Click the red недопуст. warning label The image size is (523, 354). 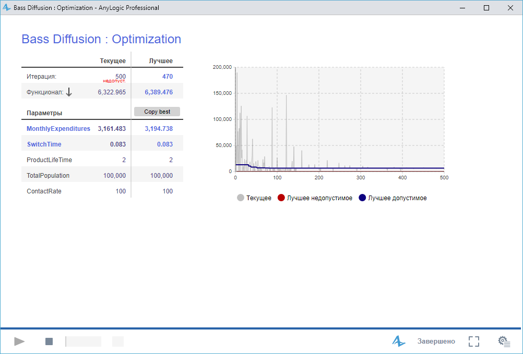click(x=114, y=81)
